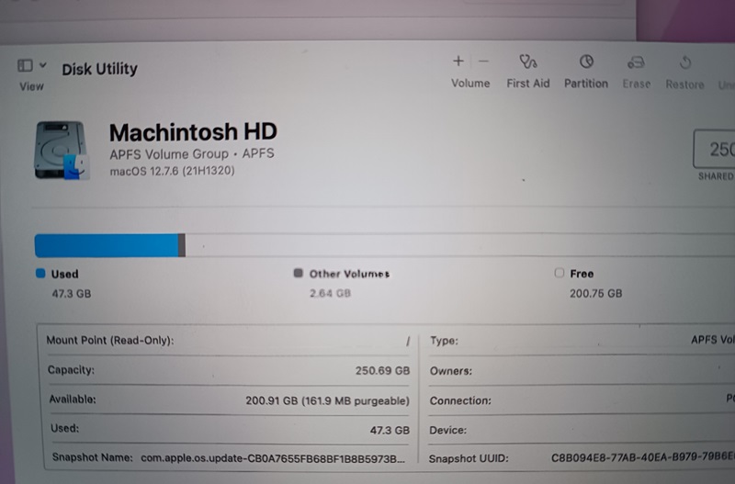Click the 200.75 GB free value

[595, 293]
